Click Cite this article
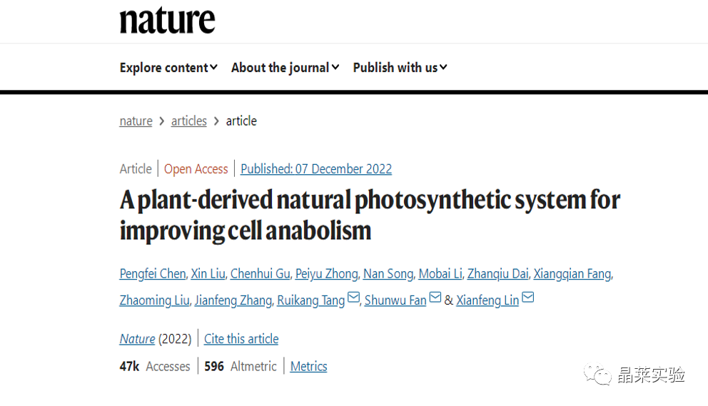Image resolution: width=708 pixels, height=406 pixels. tap(241, 339)
